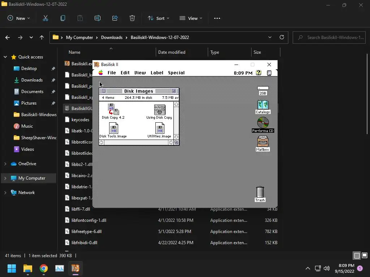Screen dimensions: 370x277
Task: Open Desktop in Quick access
Action: click(29, 69)
